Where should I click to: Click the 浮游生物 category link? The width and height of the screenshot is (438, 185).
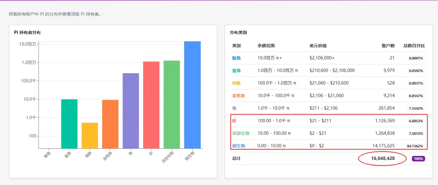pyautogui.click(x=241, y=133)
